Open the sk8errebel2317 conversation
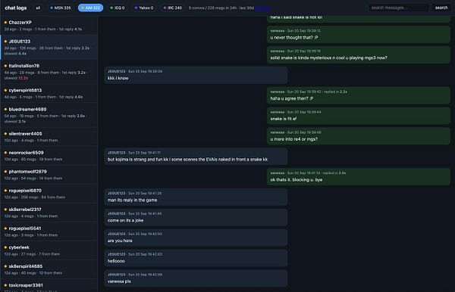Image resolution: width=455 pixels, height=292 pixels. click(x=49, y=213)
